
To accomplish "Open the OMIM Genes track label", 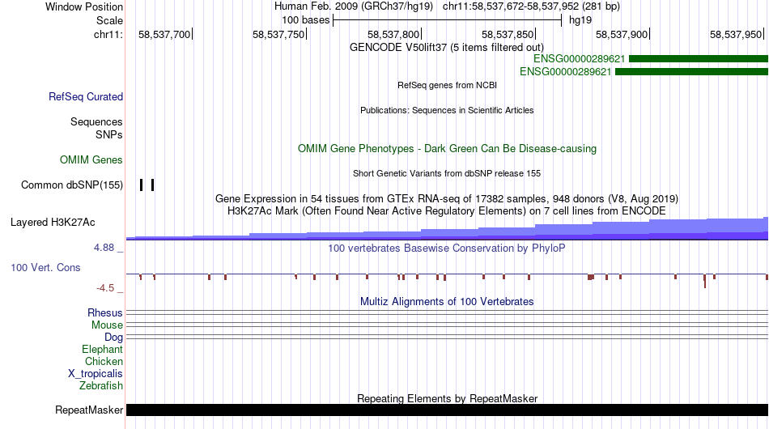I will [x=91, y=159].
